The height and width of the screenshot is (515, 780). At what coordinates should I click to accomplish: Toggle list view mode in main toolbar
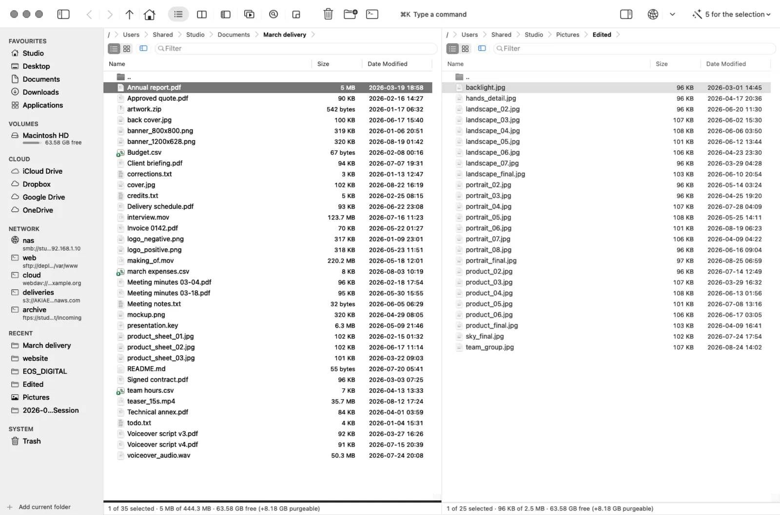(x=178, y=15)
